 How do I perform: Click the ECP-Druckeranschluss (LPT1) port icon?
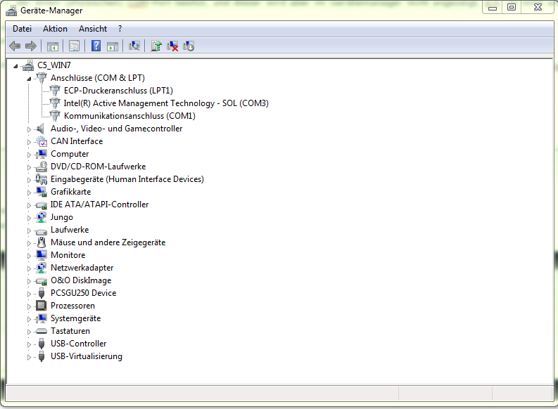tap(55, 91)
